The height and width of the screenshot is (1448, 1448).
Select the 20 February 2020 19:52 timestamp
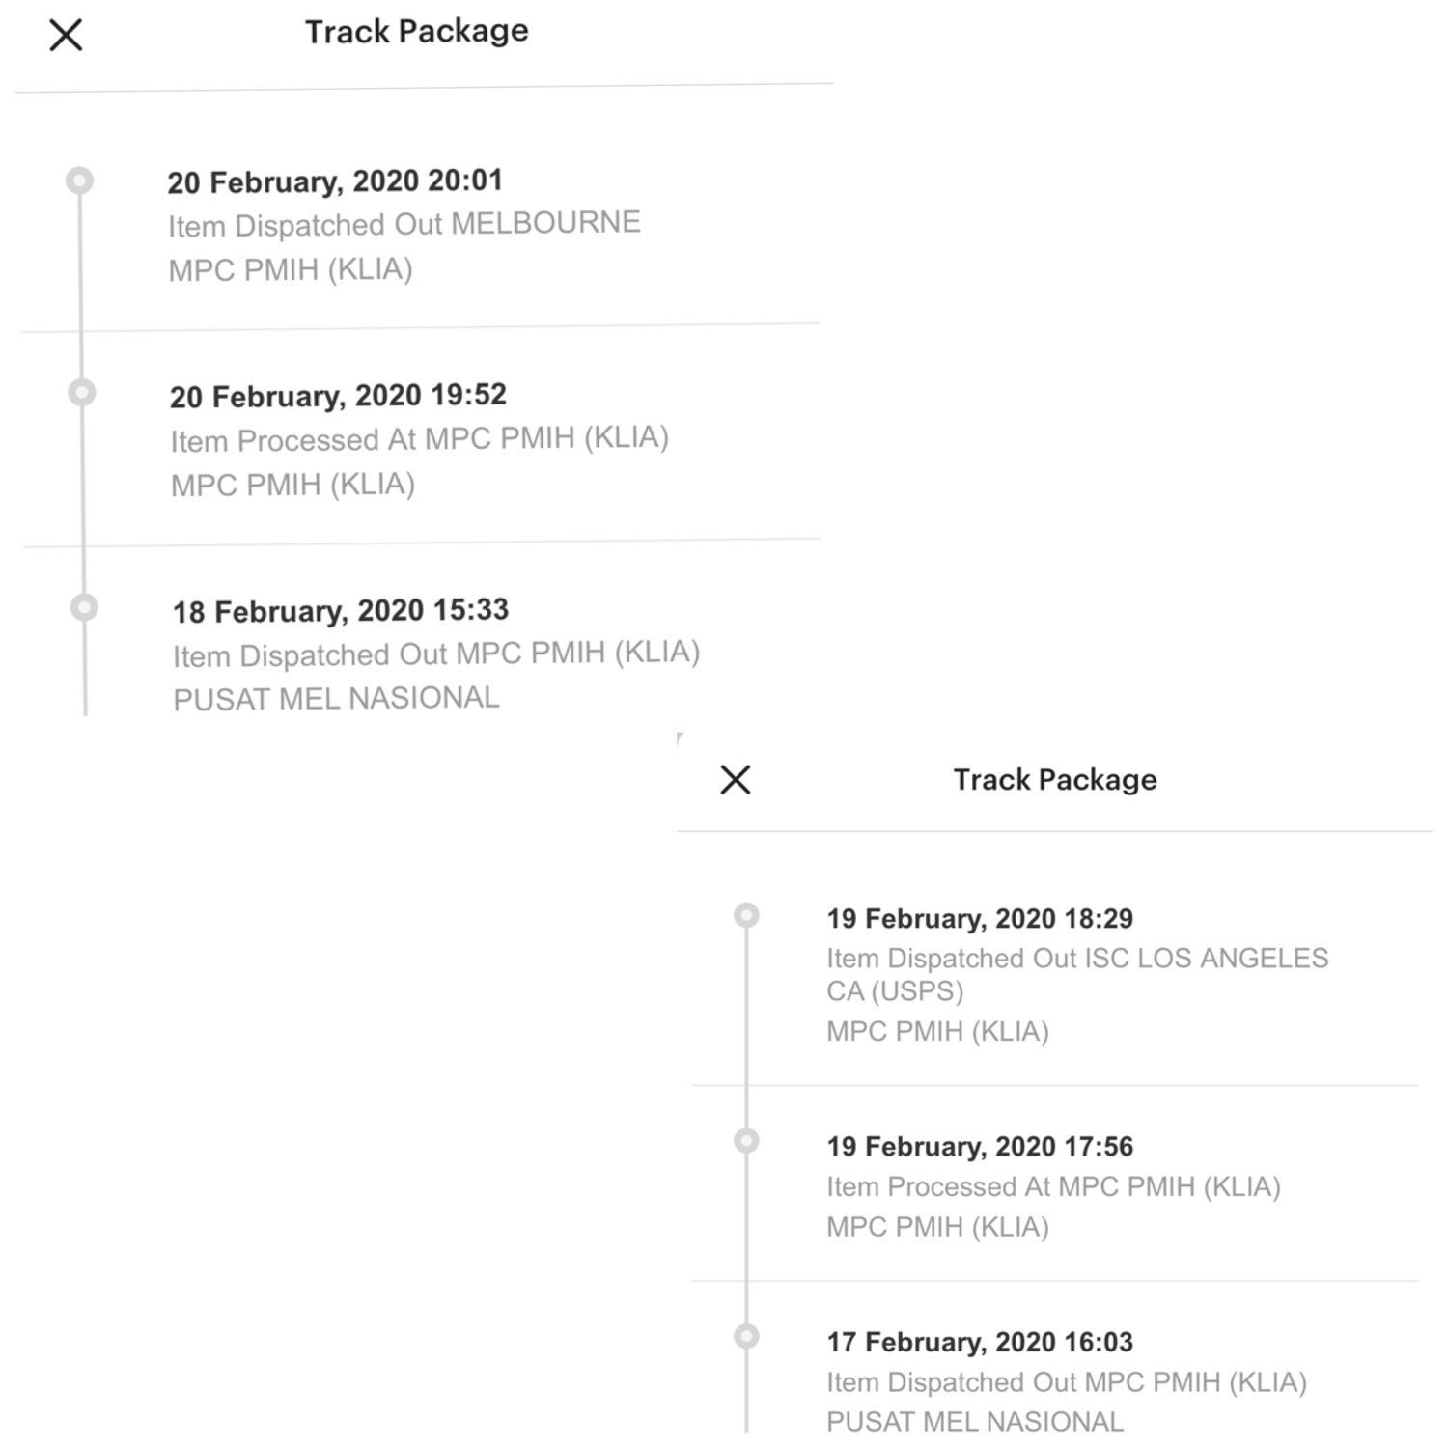pos(338,396)
